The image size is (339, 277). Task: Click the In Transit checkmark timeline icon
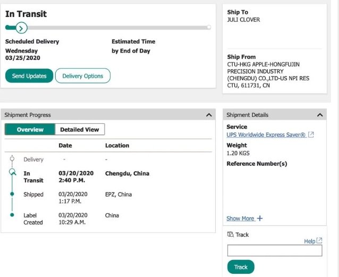coord(12,172)
